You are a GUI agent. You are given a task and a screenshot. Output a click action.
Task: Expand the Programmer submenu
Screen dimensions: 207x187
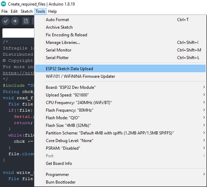point(120,175)
